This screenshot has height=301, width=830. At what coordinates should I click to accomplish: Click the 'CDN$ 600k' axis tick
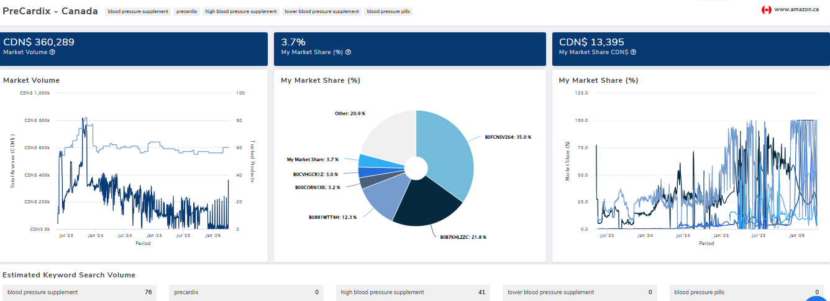click(37, 147)
